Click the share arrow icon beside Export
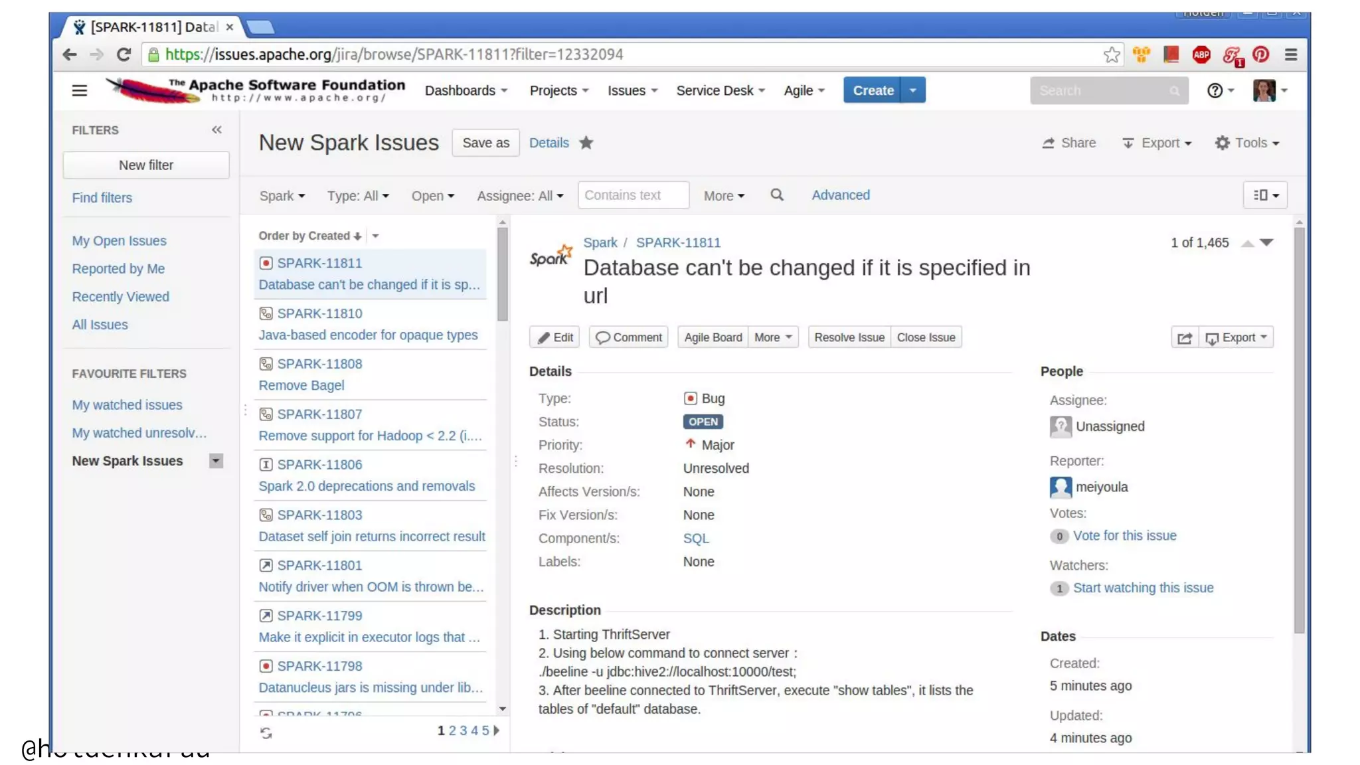 point(1184,338)
